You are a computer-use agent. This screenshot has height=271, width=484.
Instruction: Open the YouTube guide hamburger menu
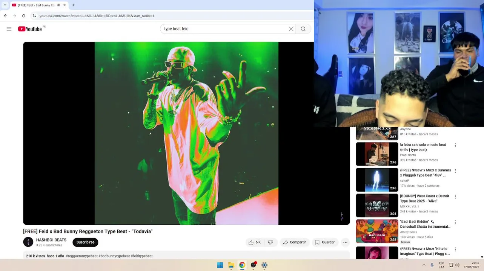click(9, 29)
